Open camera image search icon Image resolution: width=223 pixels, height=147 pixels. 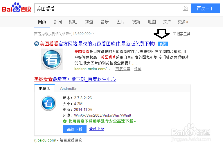(185, 8)
